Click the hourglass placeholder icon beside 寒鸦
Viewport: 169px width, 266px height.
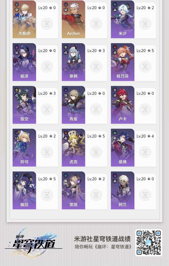pyautogui.click(x=96, y=66)
